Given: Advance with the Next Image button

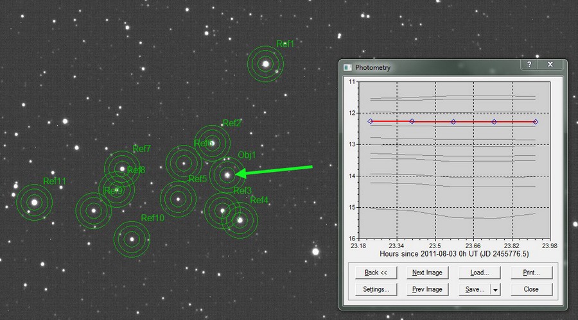Looking at the screenshot, I should tap(427, 273).
